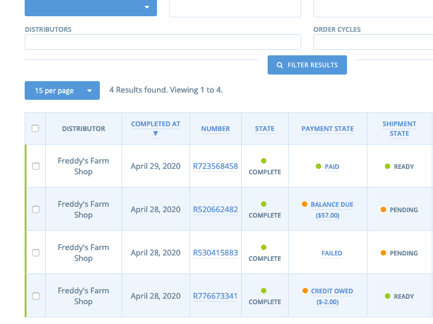Image resolution: width=433 pixels, height=324 pixels.
Task: Open order R520662482 link
Action: coord(215,209)
